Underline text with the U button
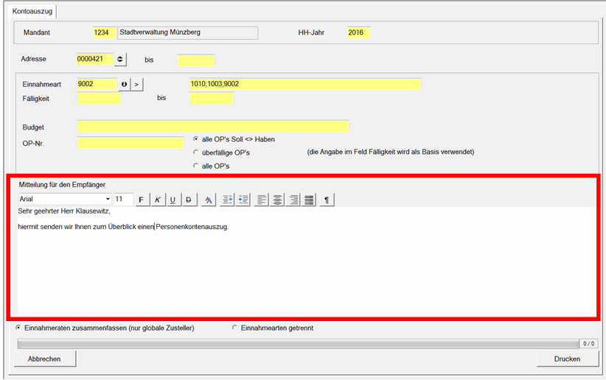606x380 pixels. [173, 200]
